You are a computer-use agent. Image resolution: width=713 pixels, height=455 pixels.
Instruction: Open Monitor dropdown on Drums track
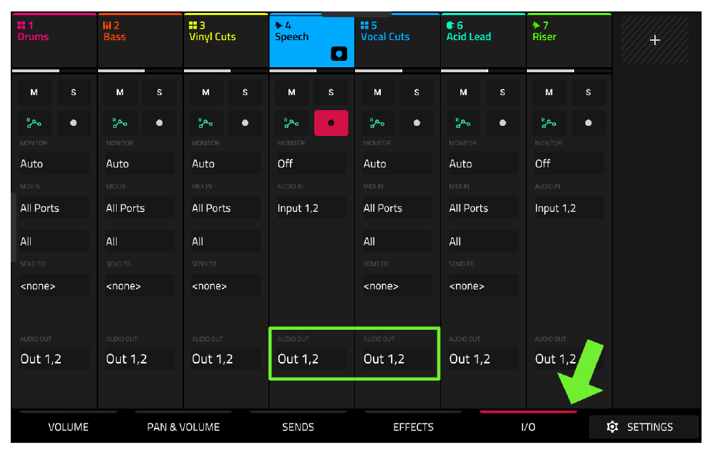pyautogui.click(x=54, y=163)
